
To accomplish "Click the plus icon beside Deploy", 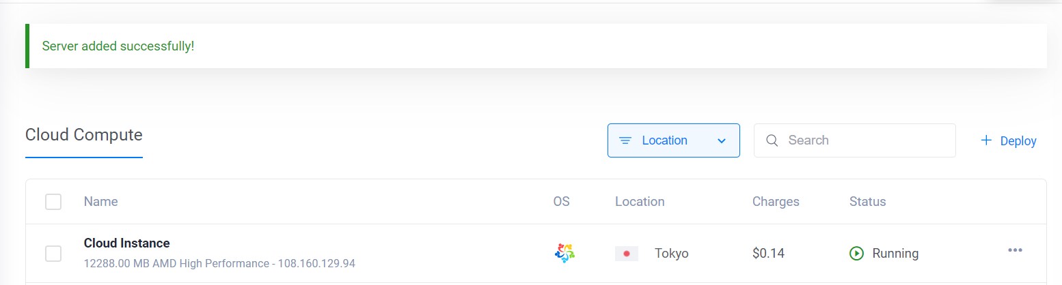I will 986,140.
